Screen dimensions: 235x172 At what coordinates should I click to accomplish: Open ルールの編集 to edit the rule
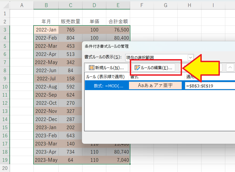click(x=153, y=68)
